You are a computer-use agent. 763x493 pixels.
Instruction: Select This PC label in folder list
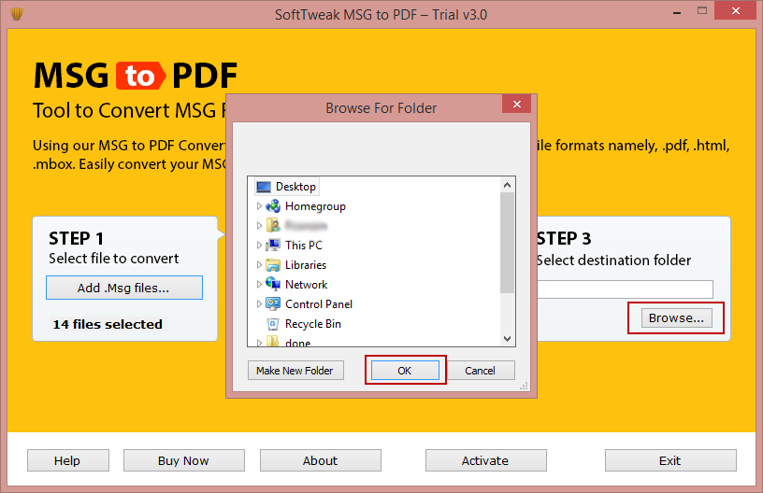tap(304, 246)
